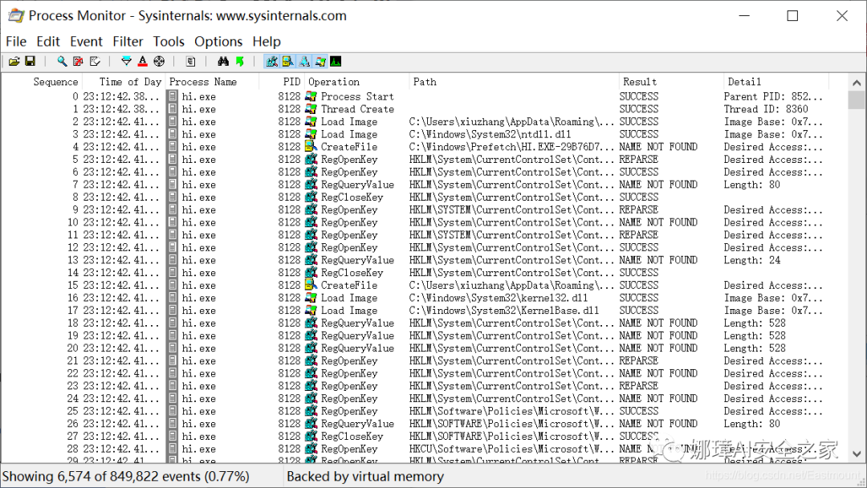867x488 pixels.
Task: Click Load Image icon in sequence 16 row
Action: 311,298
